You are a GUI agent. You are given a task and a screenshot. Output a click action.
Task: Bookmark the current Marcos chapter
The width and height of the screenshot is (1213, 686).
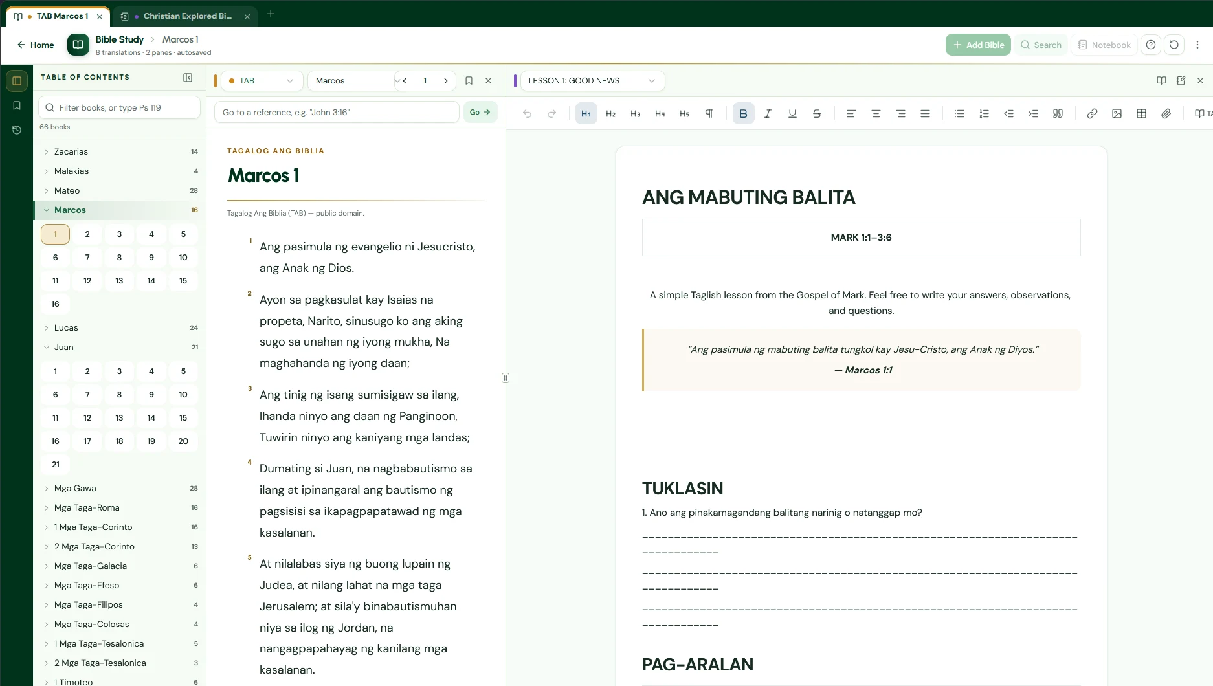tap(469, 80)
